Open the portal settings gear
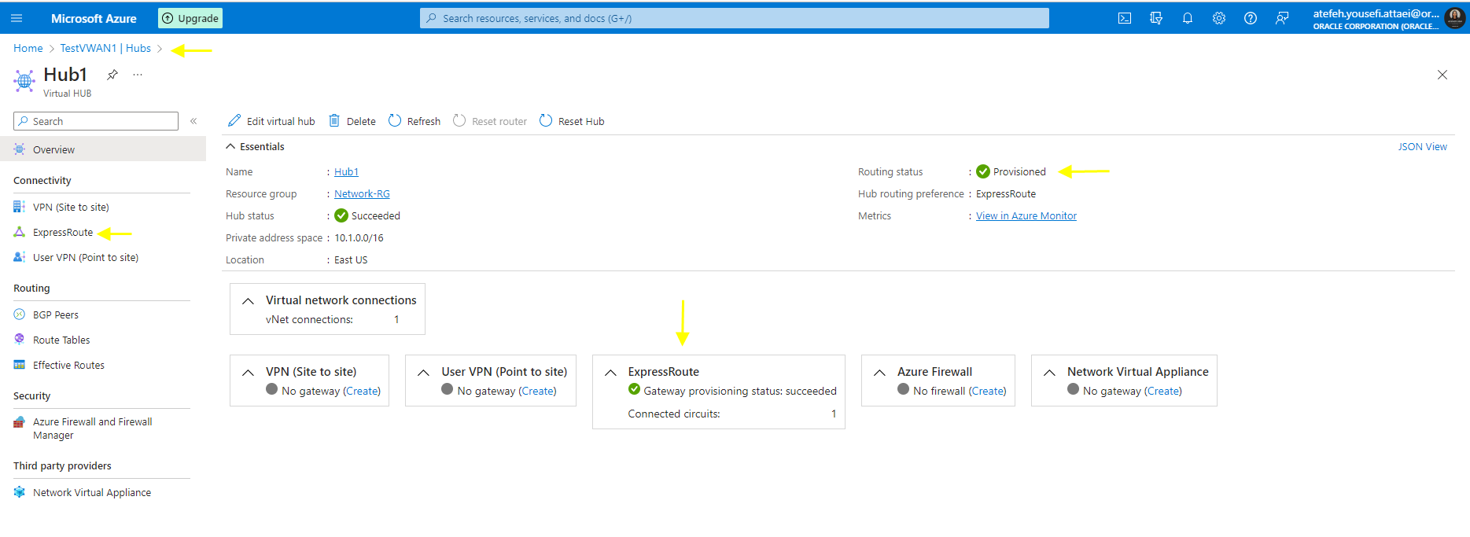This screenshot has height=537, width=1470. point(1219,18)
